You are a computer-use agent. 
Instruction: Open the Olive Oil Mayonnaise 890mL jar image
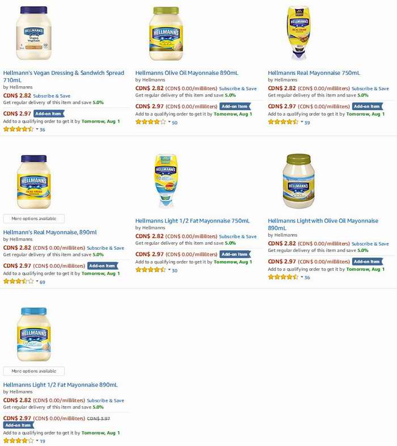[166, 33]
